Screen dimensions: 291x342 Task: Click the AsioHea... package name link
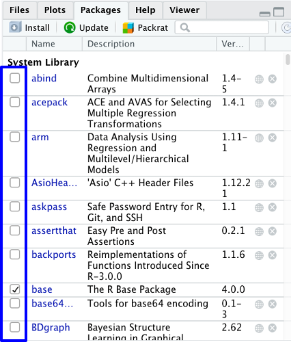pyautogui.click(x=54, y=183)
